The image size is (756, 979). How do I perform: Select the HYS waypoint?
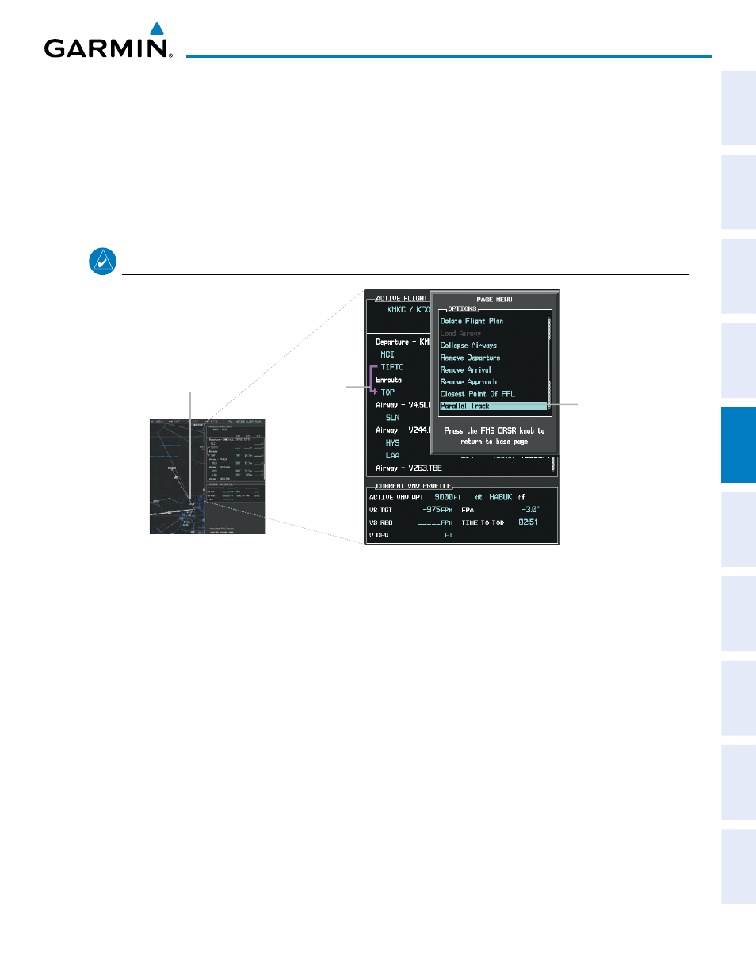tap(392, 443)
